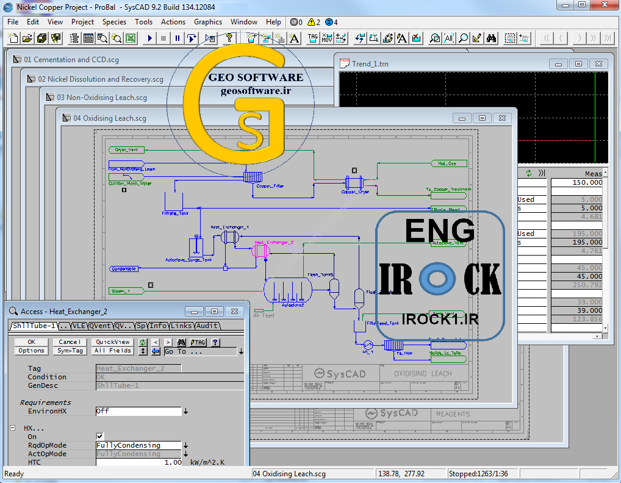This screenshot has height=483, width=621.
Task: Click the TAG change toolbar icon
Action: 313,38
